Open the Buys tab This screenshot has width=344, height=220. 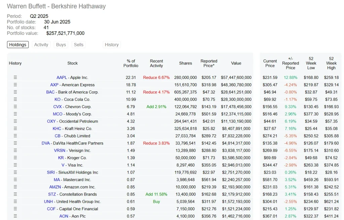coord(61,45)
